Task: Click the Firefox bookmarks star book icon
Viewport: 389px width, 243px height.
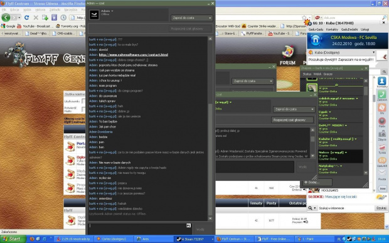Action: pyautogui.click(x=54, y=18)
